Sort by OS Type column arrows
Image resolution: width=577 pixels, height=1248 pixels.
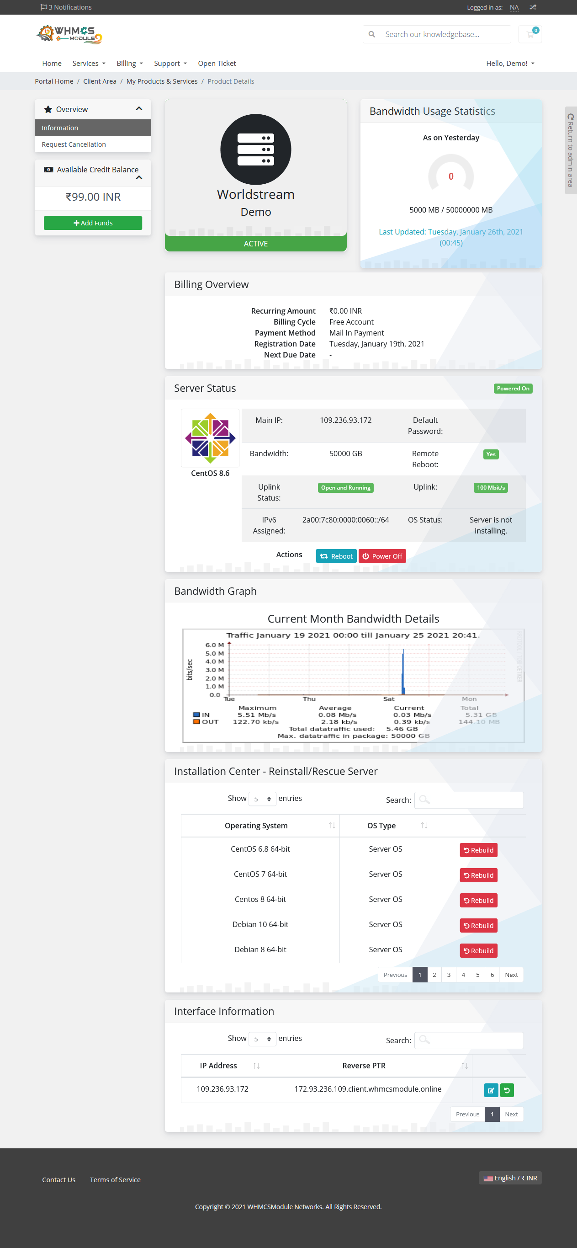pos(424,826)
